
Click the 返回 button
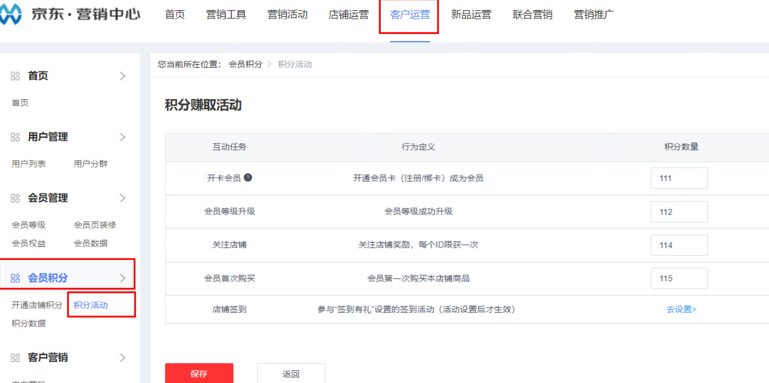292,373
